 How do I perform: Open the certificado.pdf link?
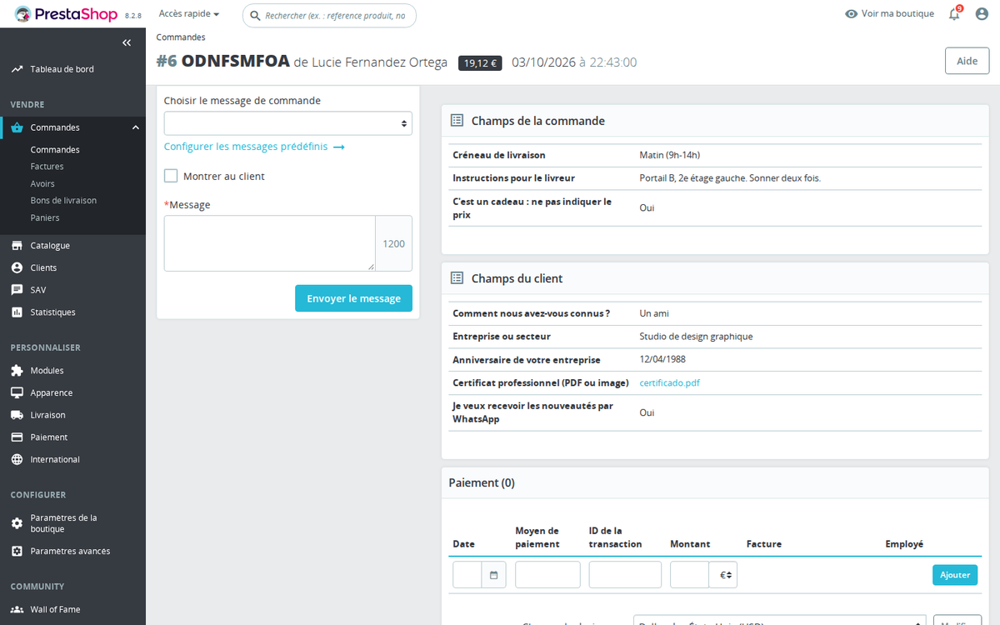coord(670,383)
